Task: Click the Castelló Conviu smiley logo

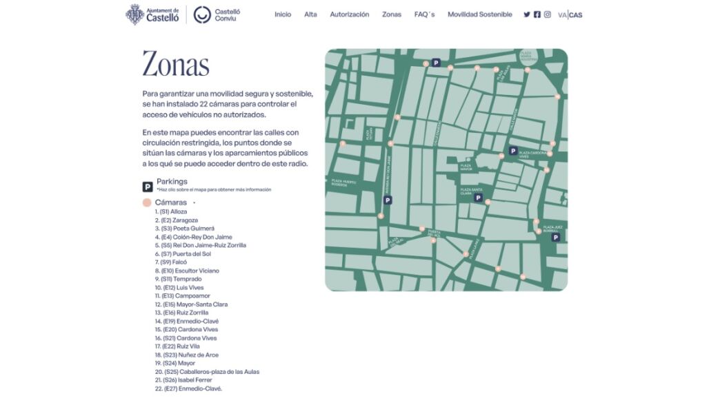Action: click(x=202, y=14)
